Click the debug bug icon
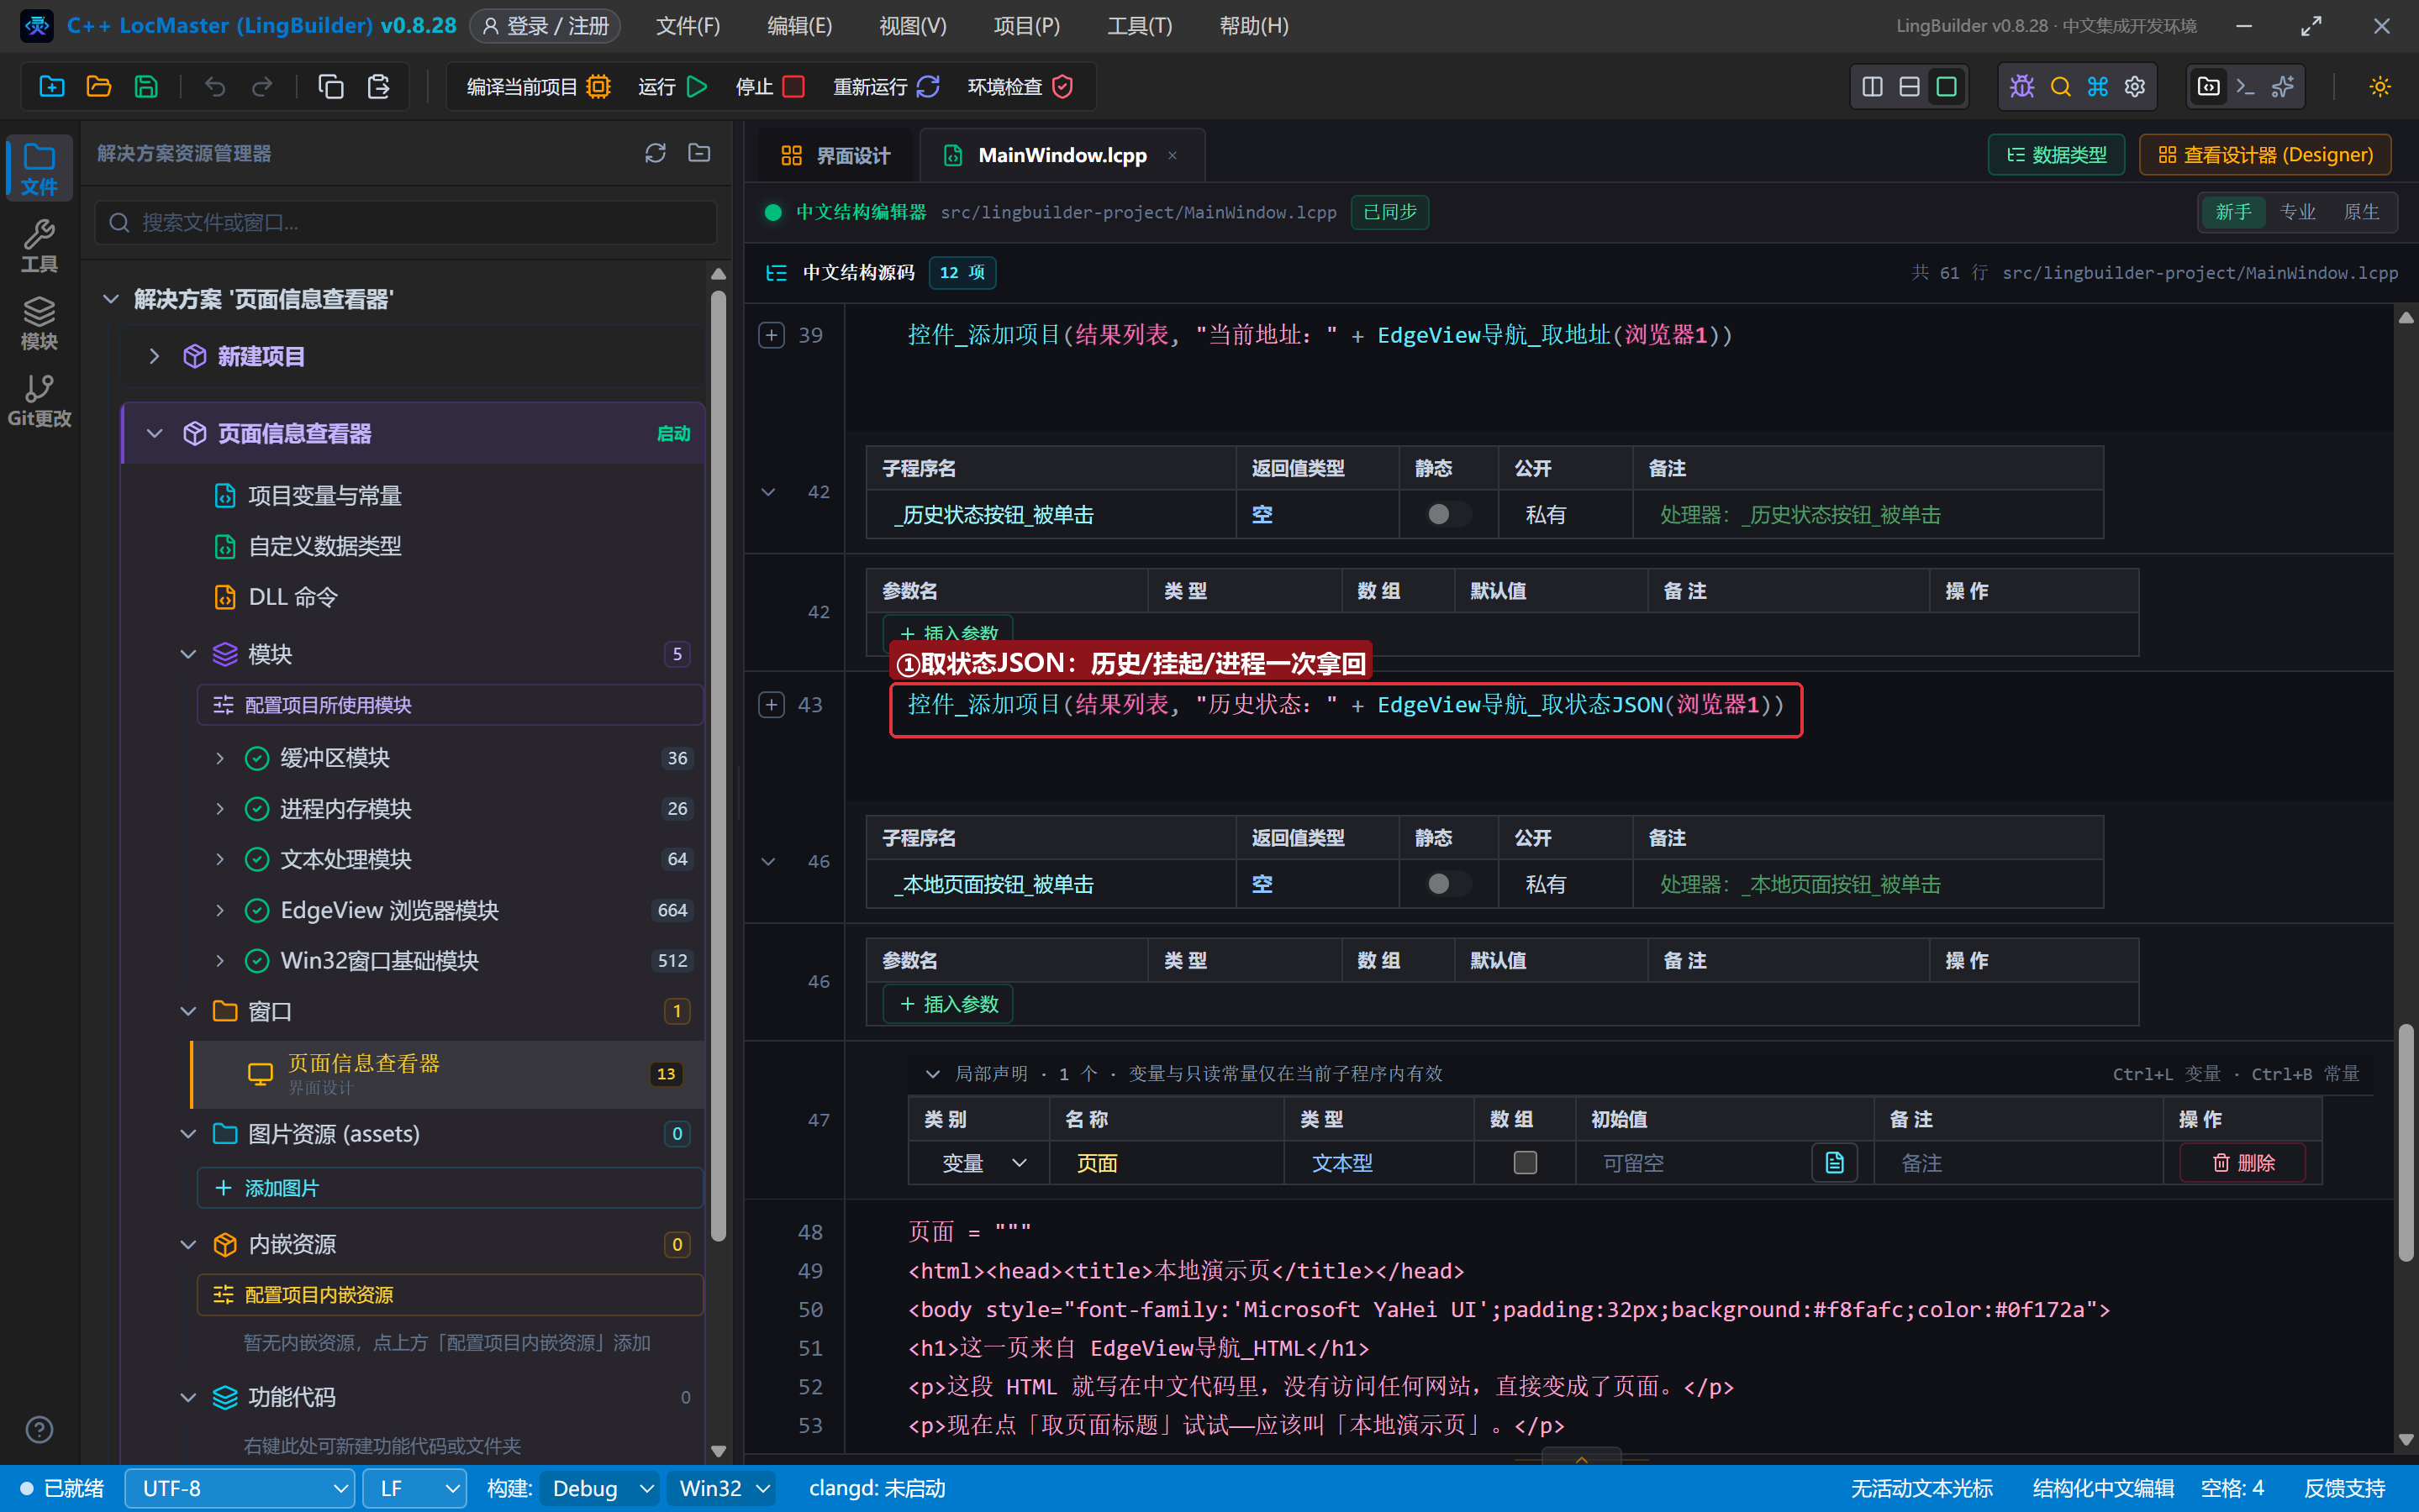This screenshot has height=1512, width=2419. (x=2021, y=86)
